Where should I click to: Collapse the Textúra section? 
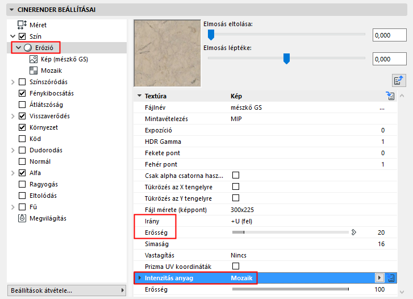(139, 95)
